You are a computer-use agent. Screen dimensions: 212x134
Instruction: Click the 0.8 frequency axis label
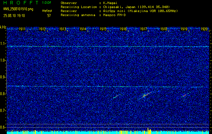pos(3,94)
